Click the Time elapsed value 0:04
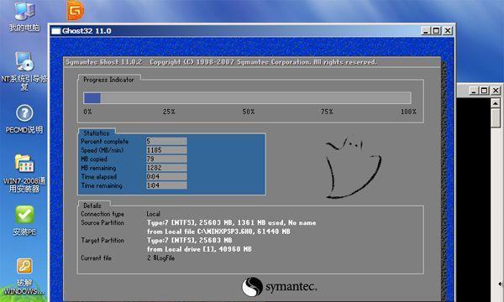This screenshot has width=504, height=302. (x=166, y=176)
